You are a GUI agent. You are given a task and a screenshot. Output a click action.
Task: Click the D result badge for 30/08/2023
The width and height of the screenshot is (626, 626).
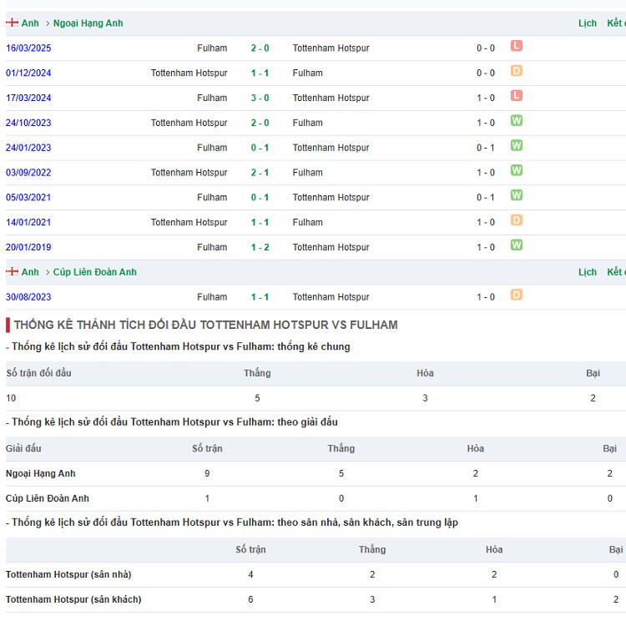coord(517,295)
